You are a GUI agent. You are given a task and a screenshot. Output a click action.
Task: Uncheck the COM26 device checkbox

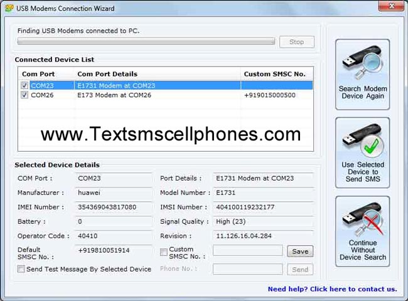click(x=24, y=95)
